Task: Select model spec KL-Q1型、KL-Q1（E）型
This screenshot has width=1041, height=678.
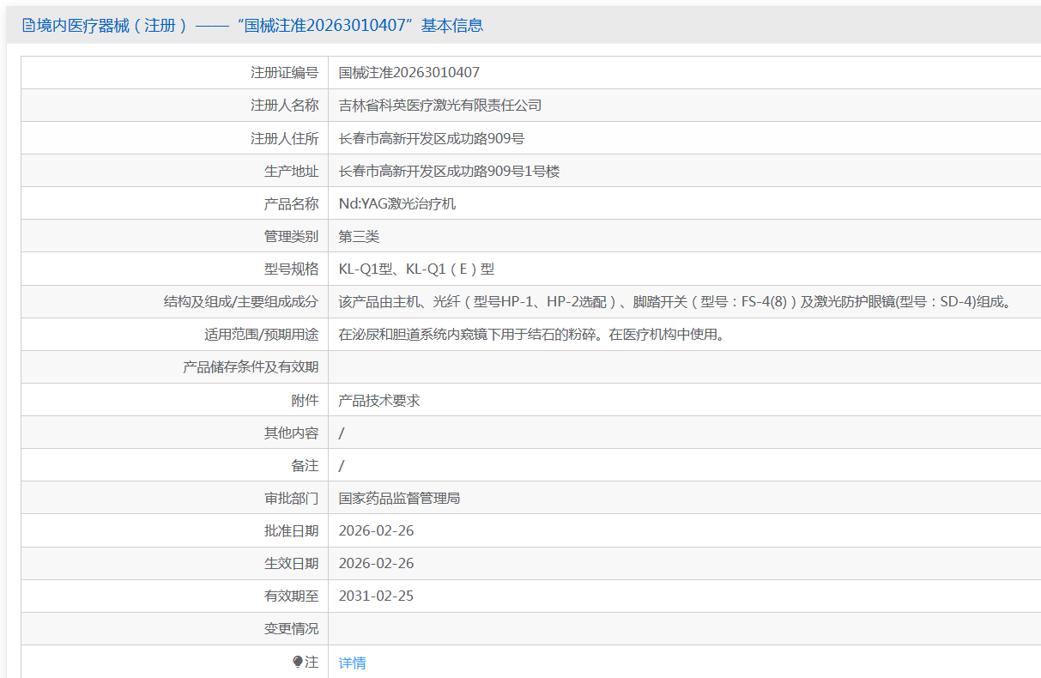Action: pyautogui.click(x=416, y=269)
